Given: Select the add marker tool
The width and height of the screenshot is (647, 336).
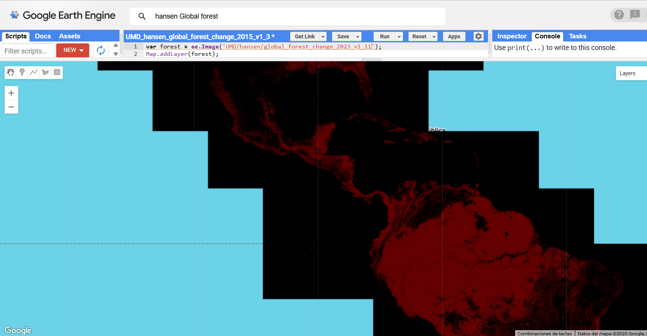Looking at the screenshot, I should point(22,72).
